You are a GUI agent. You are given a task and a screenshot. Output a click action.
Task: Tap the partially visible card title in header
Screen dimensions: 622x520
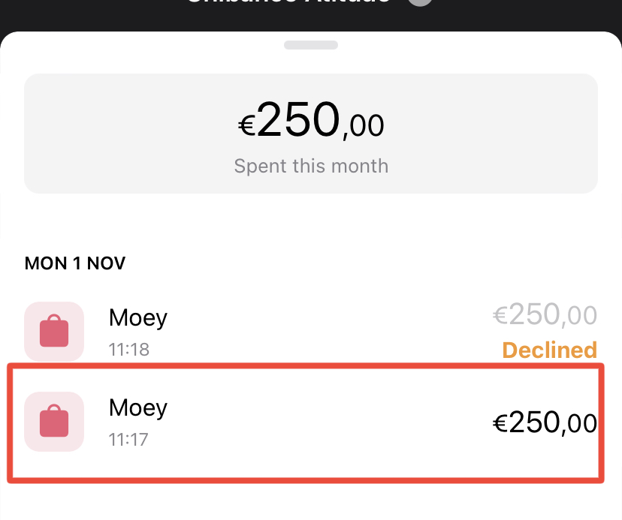tap(289, 3)
